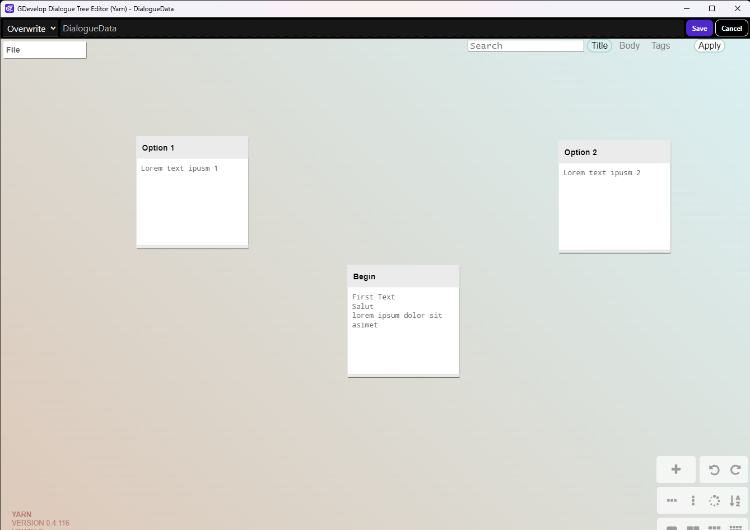750x530 pixels.
Task: Save the dialogue tree
Action: click(x=699, y=28)
